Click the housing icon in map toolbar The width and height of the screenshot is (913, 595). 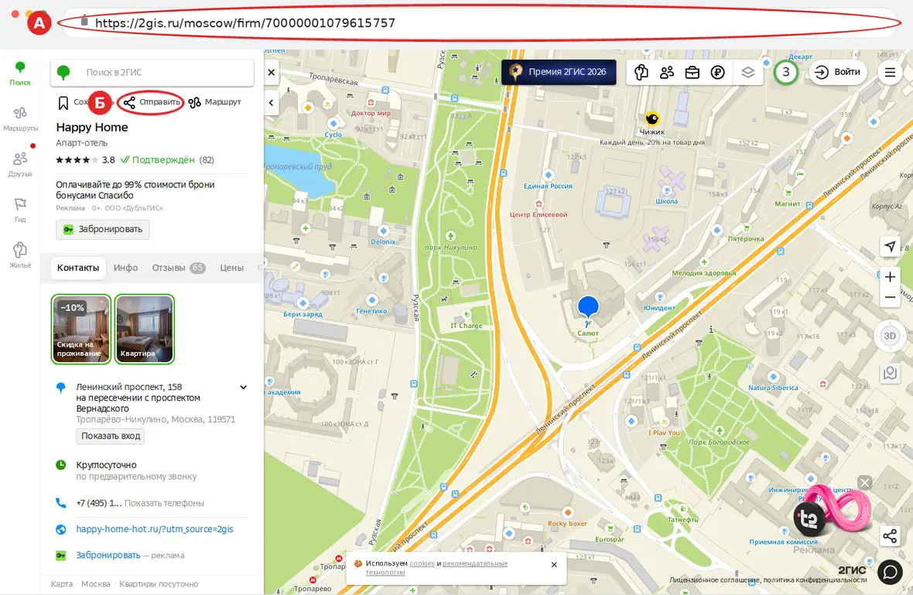click(641, 72)
